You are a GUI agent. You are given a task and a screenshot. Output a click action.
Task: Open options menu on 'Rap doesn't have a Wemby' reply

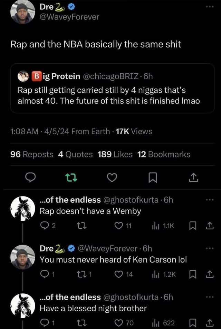pos(210,200)
